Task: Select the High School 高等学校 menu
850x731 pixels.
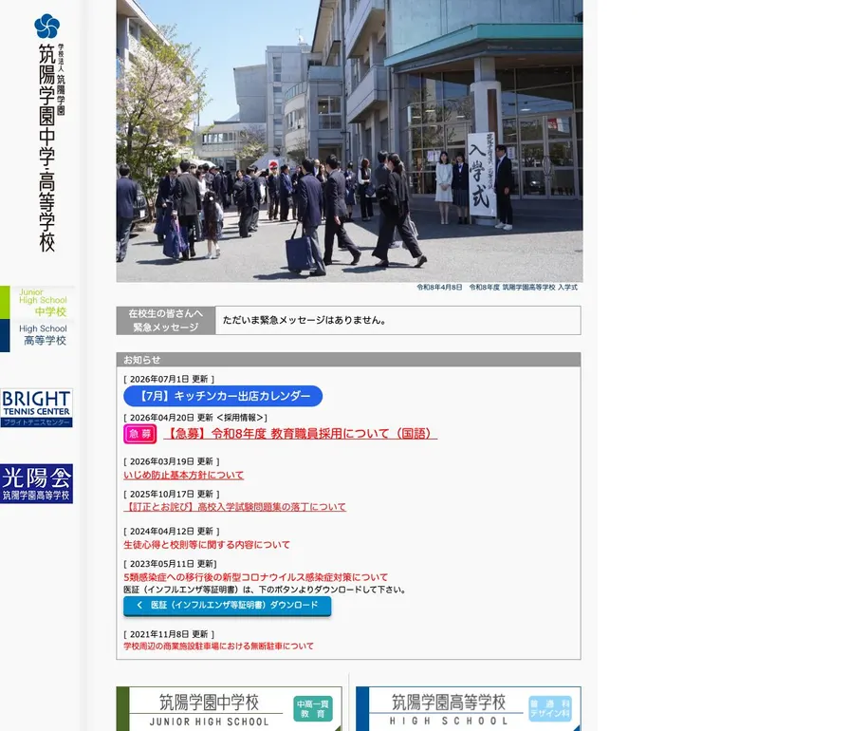Action: click(37, 335)
